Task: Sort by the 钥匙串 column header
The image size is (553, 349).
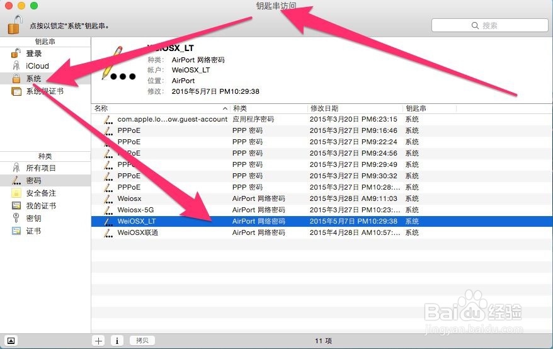Action: (x=430, y=108)
